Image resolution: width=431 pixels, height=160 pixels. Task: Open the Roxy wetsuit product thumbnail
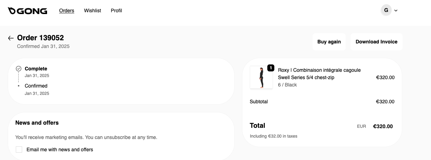coord(261,77)
